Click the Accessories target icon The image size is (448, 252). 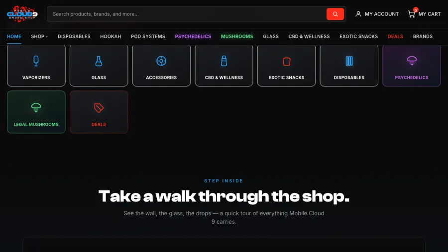(161, 61)
